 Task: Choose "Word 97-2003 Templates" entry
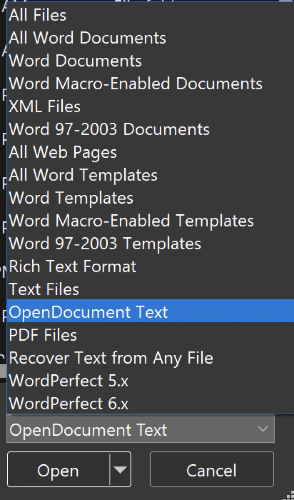105,243
